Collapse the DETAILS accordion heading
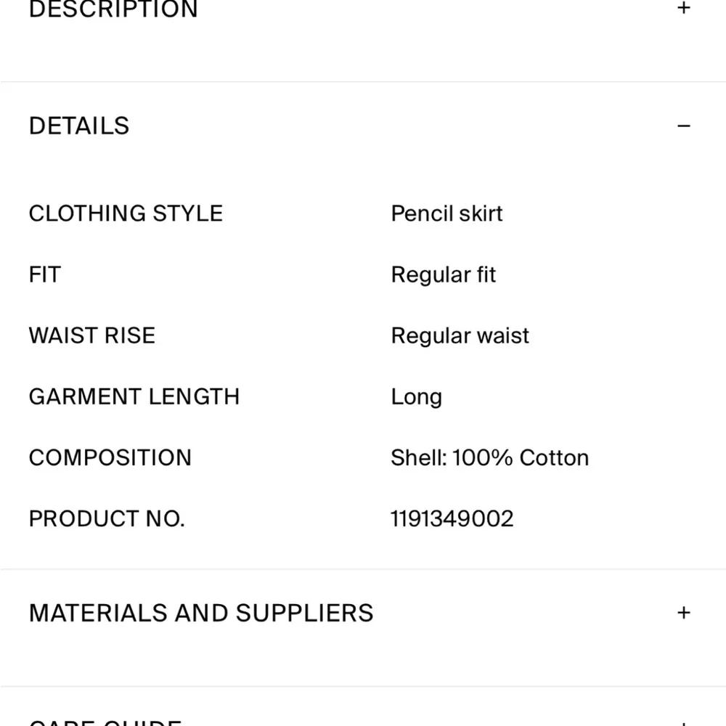The height and width of the screenshot is (726, 726). [79, 126]
